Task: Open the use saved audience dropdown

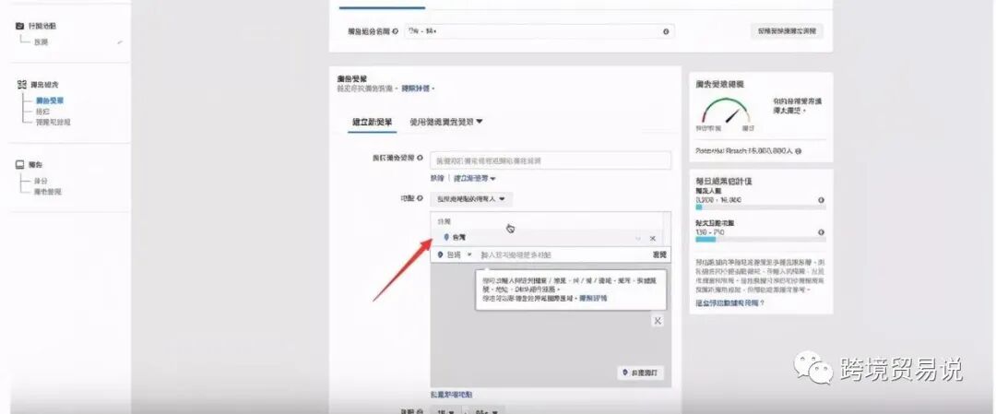Action: [x=446, y=122]
